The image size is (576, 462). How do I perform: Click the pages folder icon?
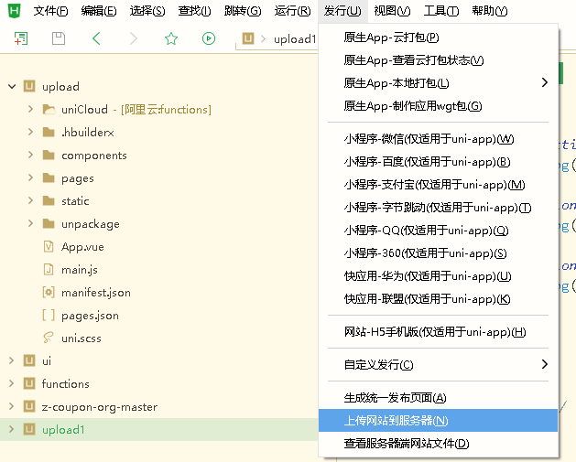point(49,178)
